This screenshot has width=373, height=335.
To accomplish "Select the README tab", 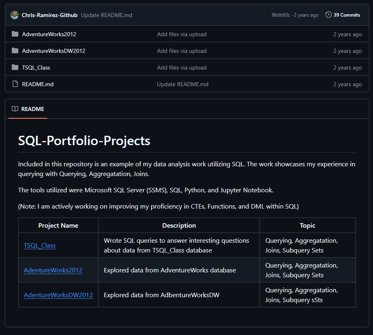I will [28, 109].
